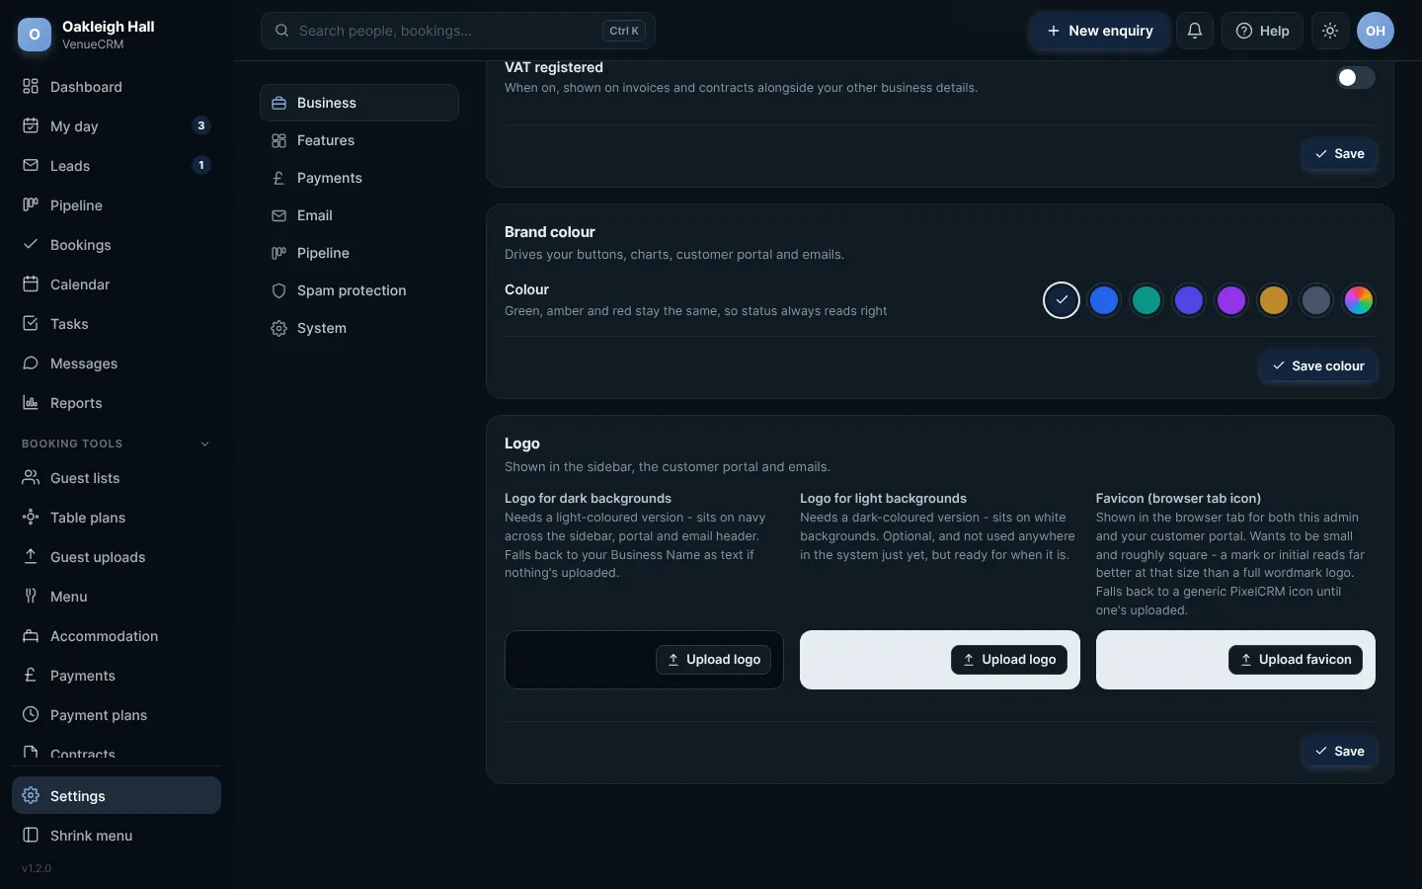
Task: Switch to System settings tab
Action: tap(359, 328)
